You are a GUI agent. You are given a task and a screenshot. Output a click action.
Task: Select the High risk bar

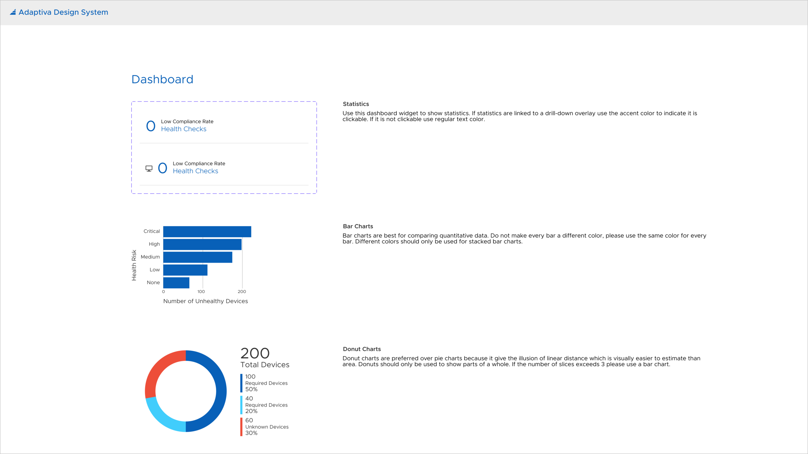[x=202, y=244]
